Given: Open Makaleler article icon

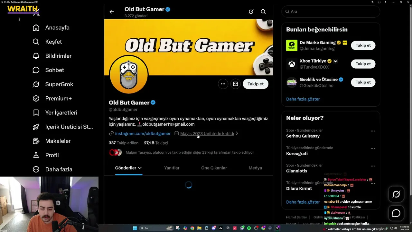Looking at the screenshot, I should tap(36, 141).
